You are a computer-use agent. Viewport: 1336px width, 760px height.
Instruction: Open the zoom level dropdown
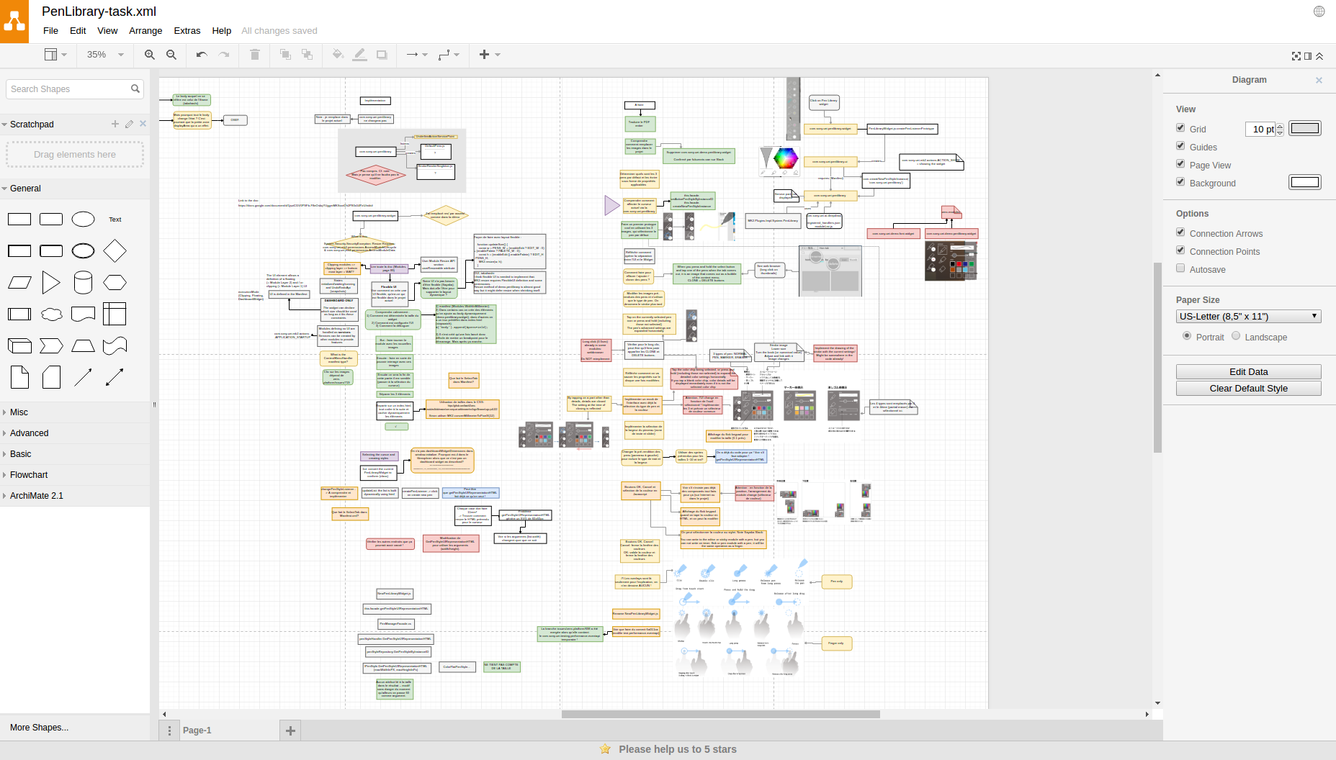pyautogui.click(x=105, y=55)
